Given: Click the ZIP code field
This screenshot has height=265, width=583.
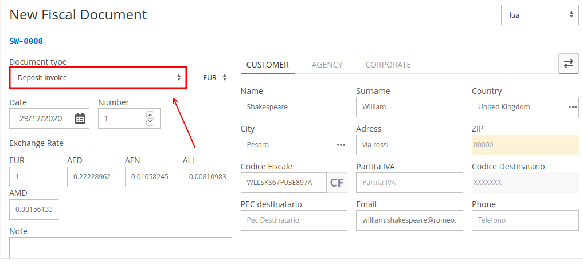Looking at the screenshot, I should tap(525, 145).
